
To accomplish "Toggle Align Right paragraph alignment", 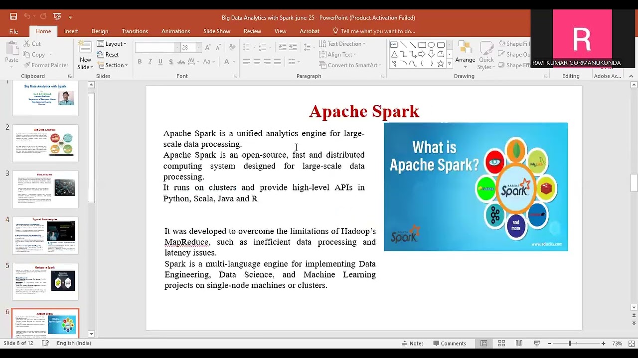I will (x=267, y=62).
